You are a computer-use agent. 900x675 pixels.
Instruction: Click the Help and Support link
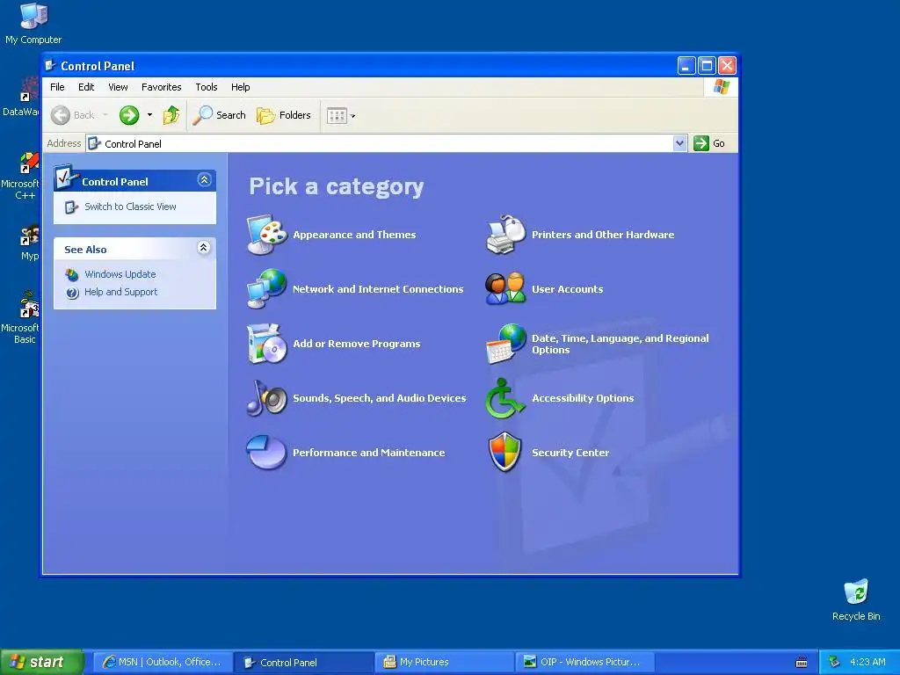[120, 292]
